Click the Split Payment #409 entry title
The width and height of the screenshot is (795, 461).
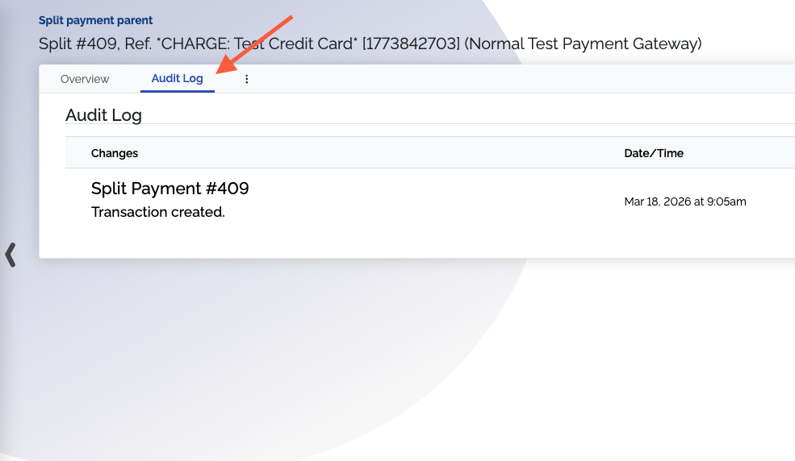tap(169, 189)
